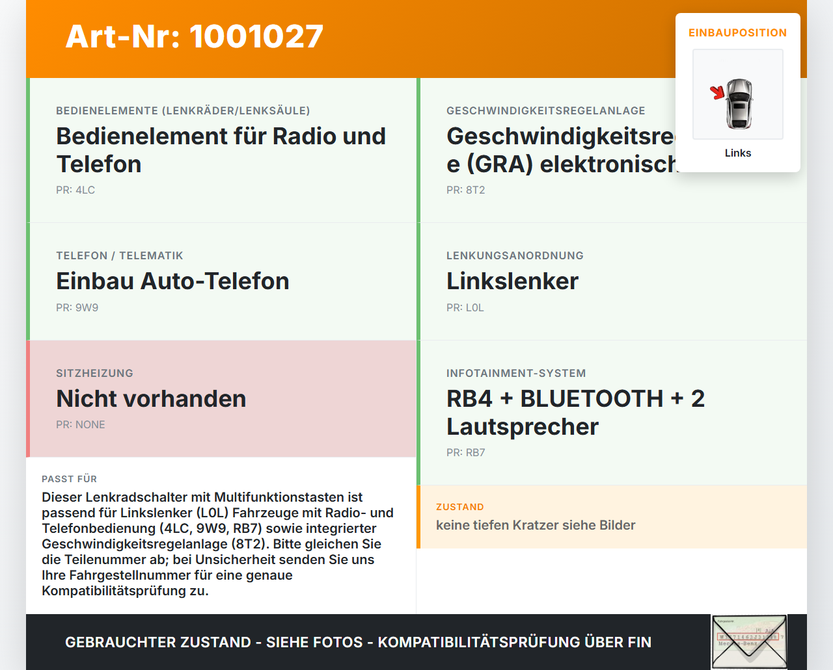The height and width of the screenshot is (670, 833).
Task: Click the 'Nicht vorhanden' Sitzheizung card
Action: (151, 398)
